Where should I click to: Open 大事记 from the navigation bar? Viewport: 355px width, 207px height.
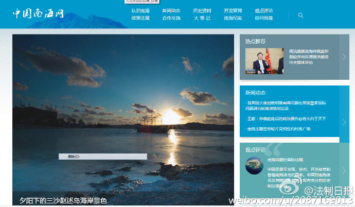[202, 18]
